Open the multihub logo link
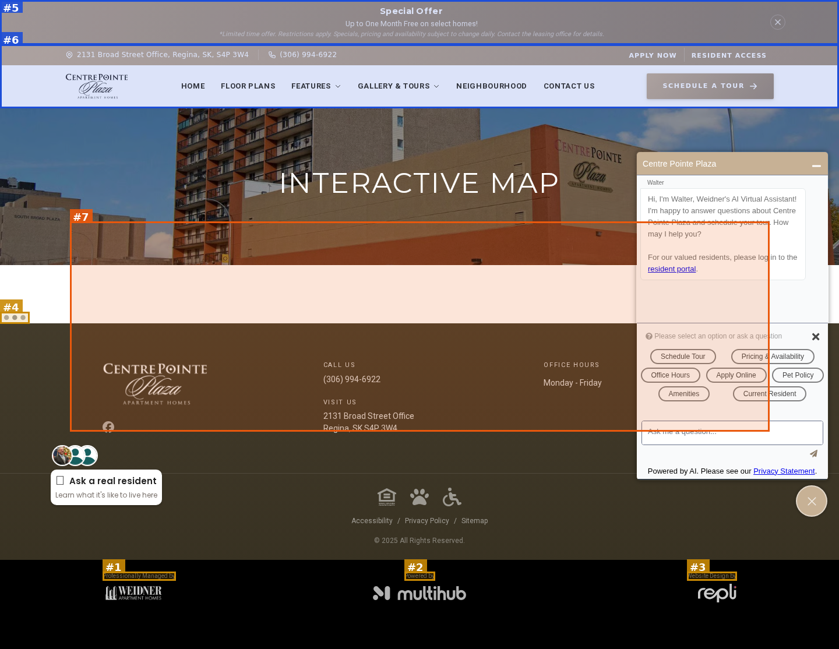Screen dimensions: 839x649 [419, 593]
